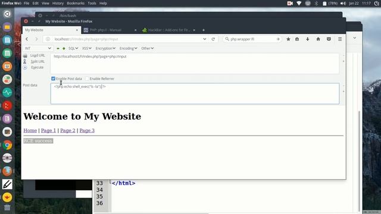Follow the Home link
The image size is (381, 214).
(x=30, y=131)
